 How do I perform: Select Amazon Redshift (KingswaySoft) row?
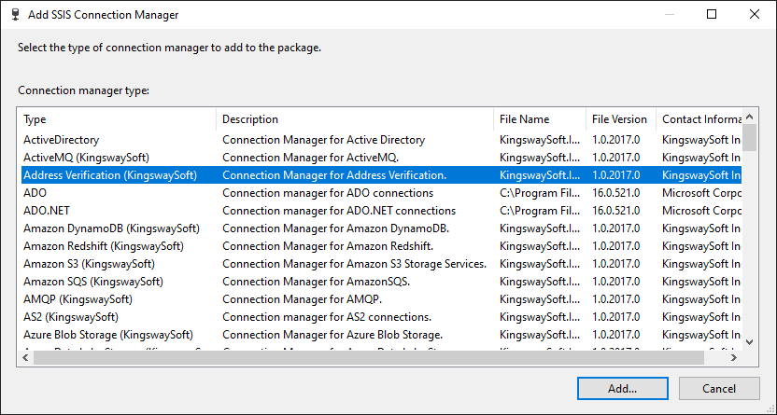[381, 246]
